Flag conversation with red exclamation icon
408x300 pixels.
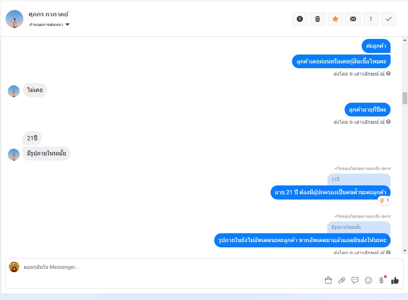tap(371, 19)
